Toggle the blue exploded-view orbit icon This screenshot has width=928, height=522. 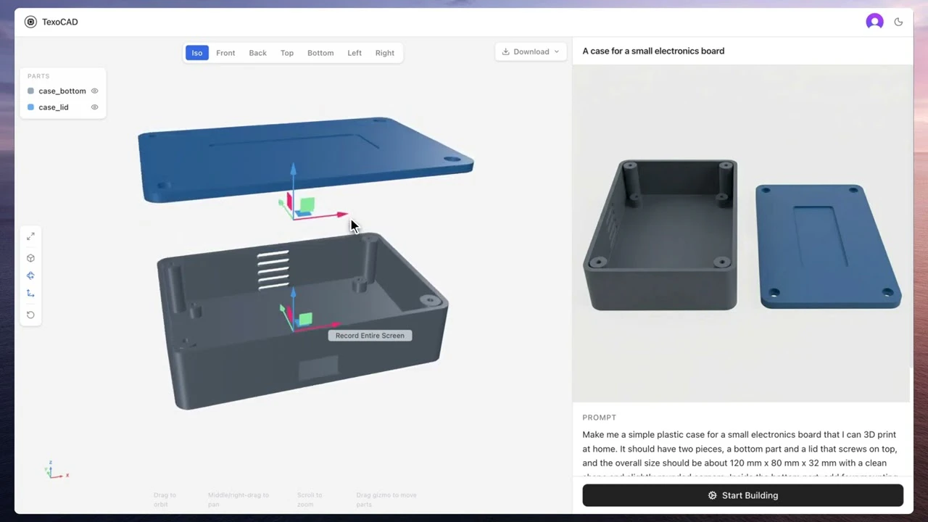point(30,275)
